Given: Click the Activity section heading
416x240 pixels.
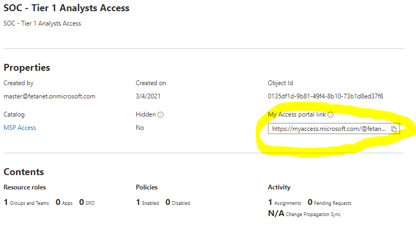Looking at the screenshot, I should tap(279, 187).
